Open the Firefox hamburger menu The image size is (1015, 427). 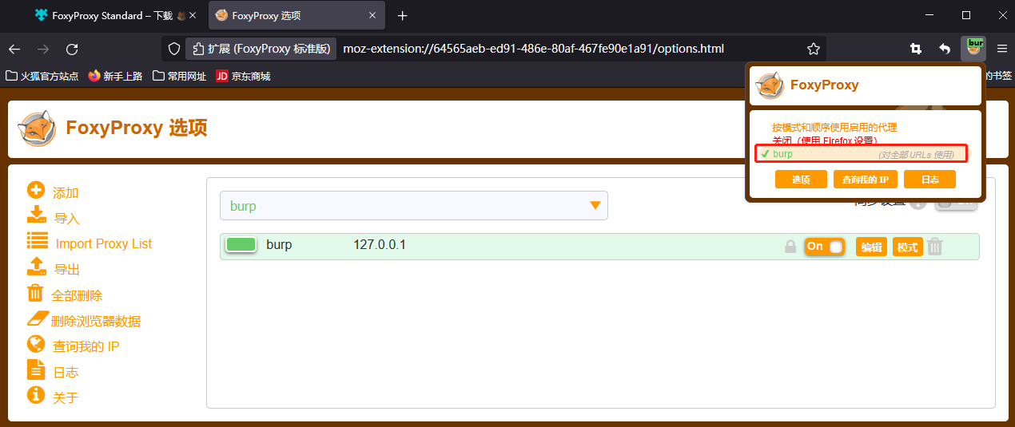tap(1002, 49)
